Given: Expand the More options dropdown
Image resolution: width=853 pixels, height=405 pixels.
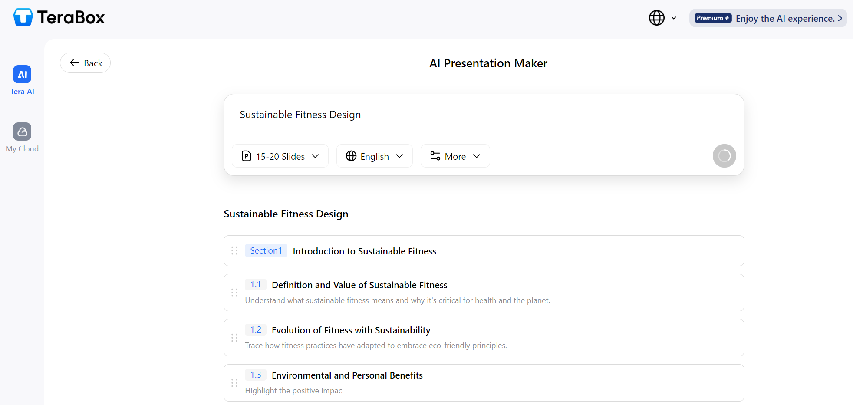Looking at the screenshot, I should [455, 156].
